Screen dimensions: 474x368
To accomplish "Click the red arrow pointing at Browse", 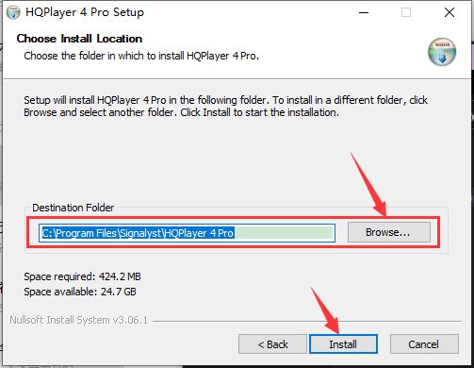I will pos(368,185).
